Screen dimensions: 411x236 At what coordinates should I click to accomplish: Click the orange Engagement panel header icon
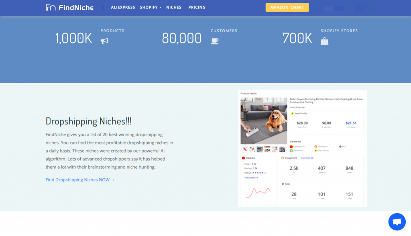click(x=283, y=158)
